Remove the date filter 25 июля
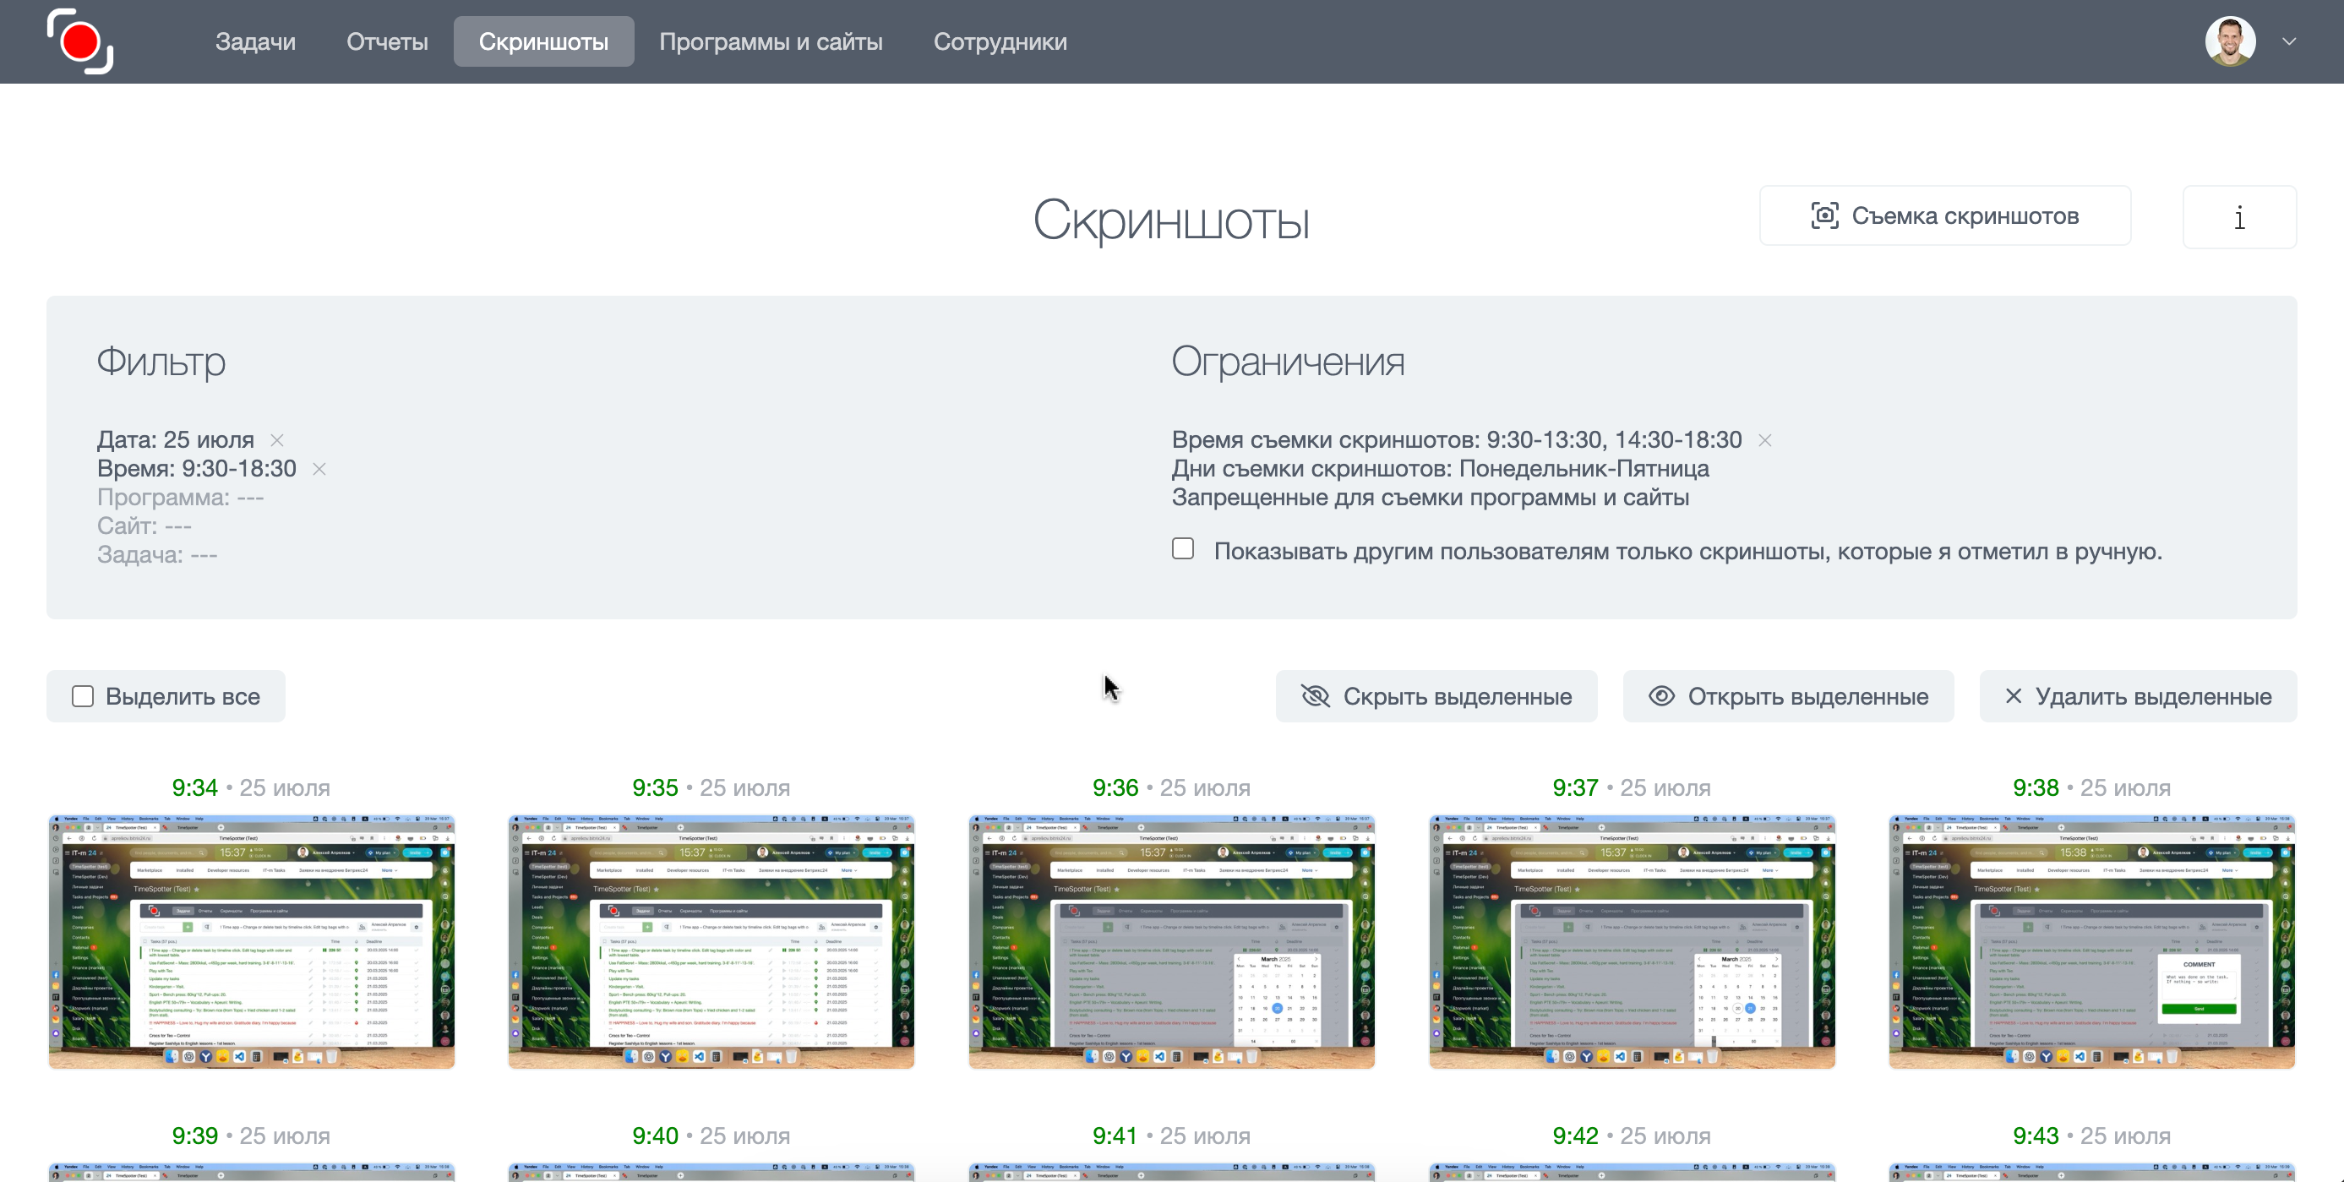This screenshot has width=2344, height=1182. (x=277, y=440)
